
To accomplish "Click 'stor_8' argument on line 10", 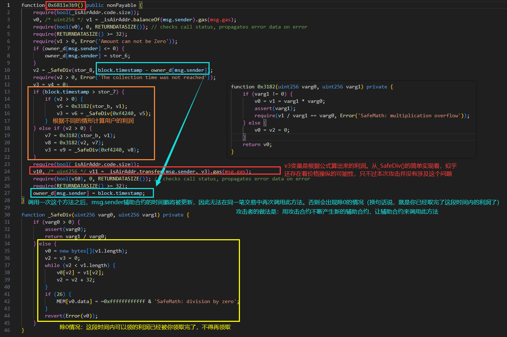I will 83,70.
